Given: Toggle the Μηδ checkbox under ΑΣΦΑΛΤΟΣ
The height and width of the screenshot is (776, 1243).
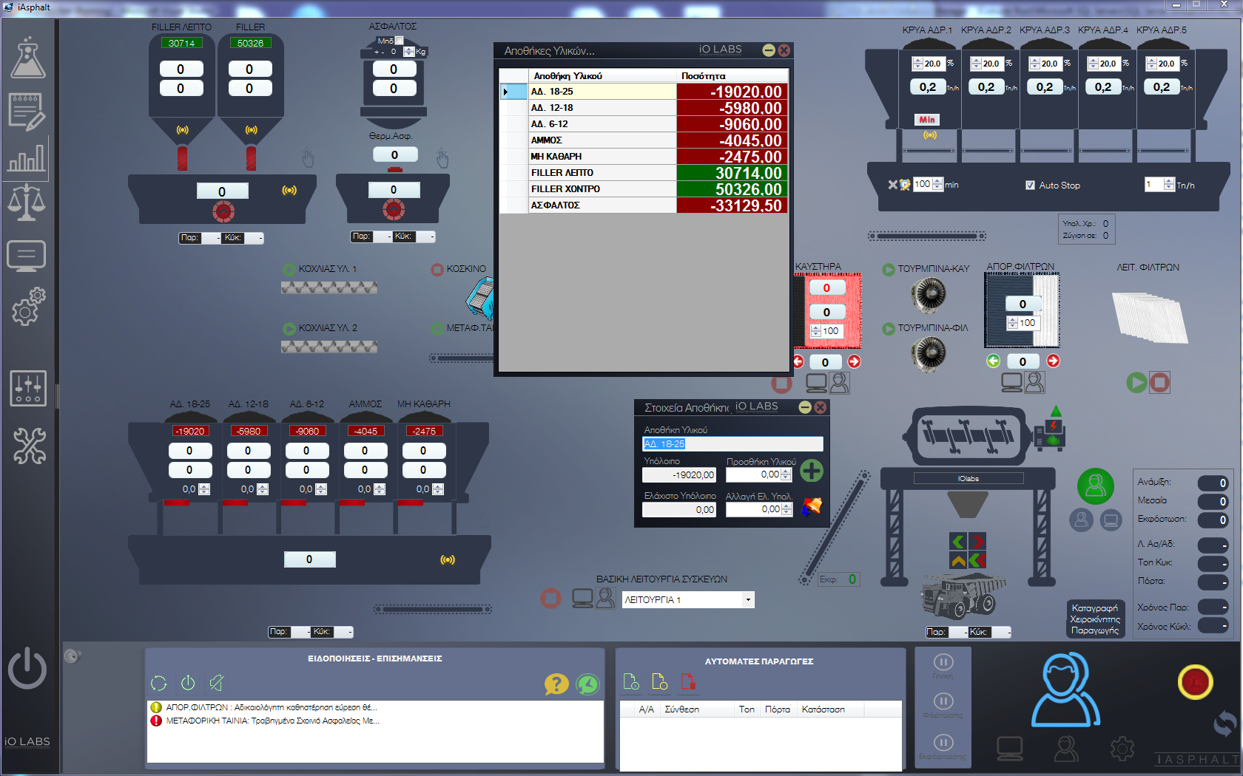Looking at the screenshot, I should pos(400,41).
